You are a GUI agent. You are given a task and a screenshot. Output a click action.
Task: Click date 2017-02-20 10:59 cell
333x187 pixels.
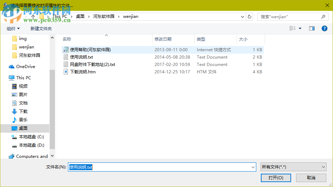pos(172,65)
